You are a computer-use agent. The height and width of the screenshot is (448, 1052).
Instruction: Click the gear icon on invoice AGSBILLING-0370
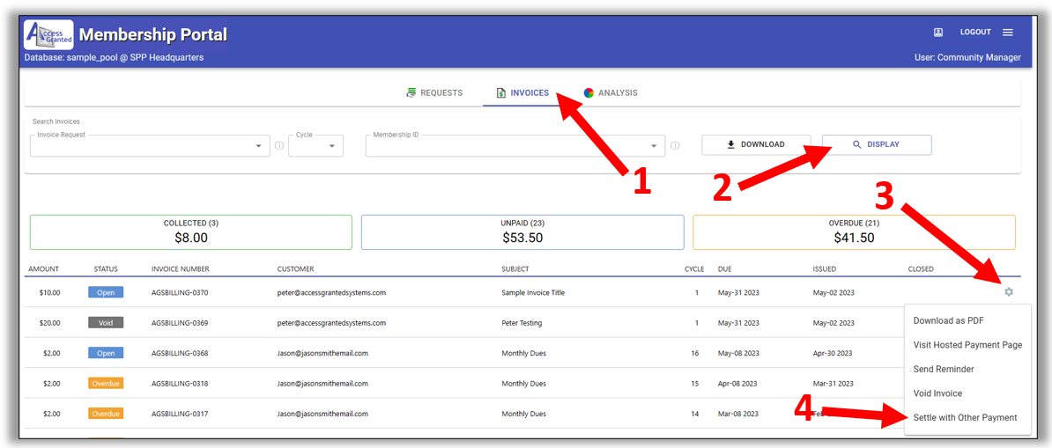[x=1009, y=292]
